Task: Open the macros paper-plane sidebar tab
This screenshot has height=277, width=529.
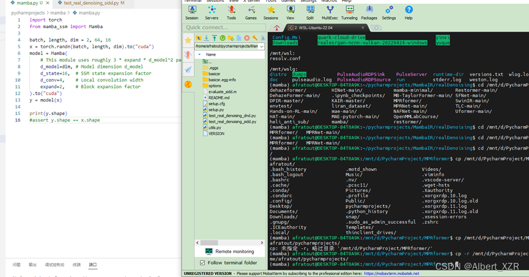Action: coord(188,70)
